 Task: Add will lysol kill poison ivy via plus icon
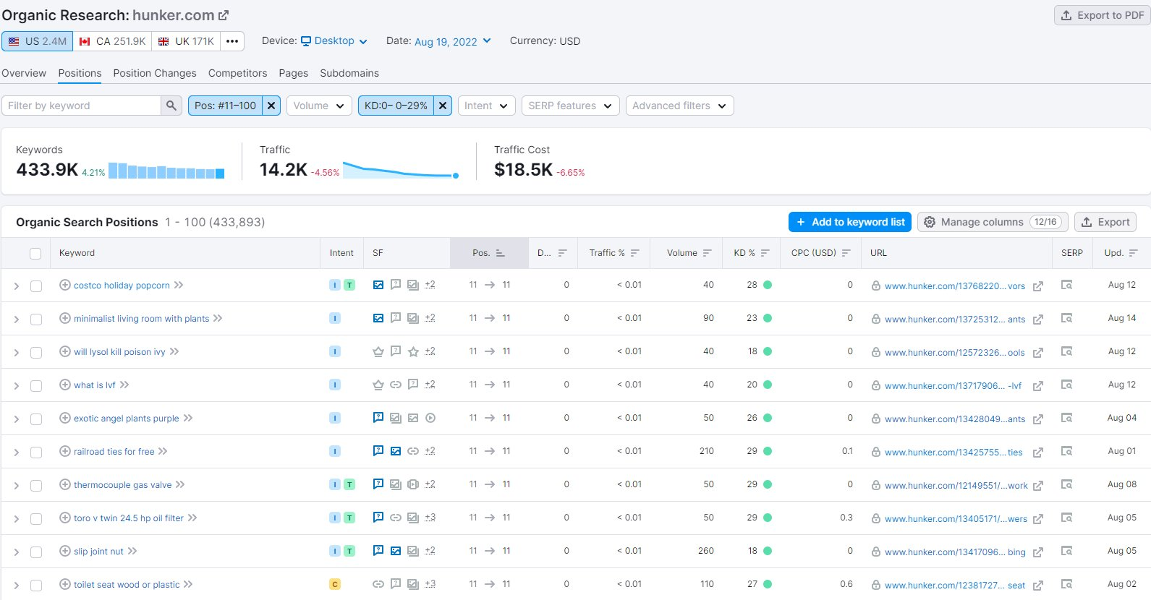tap(65, 351)
